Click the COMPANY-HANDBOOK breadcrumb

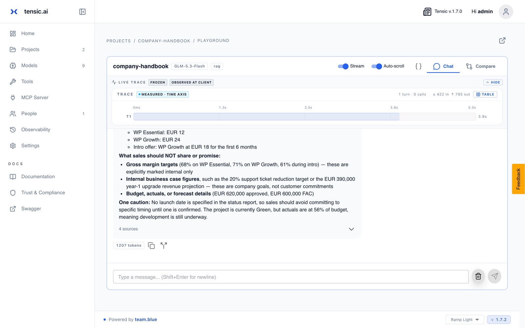[164, 41]
